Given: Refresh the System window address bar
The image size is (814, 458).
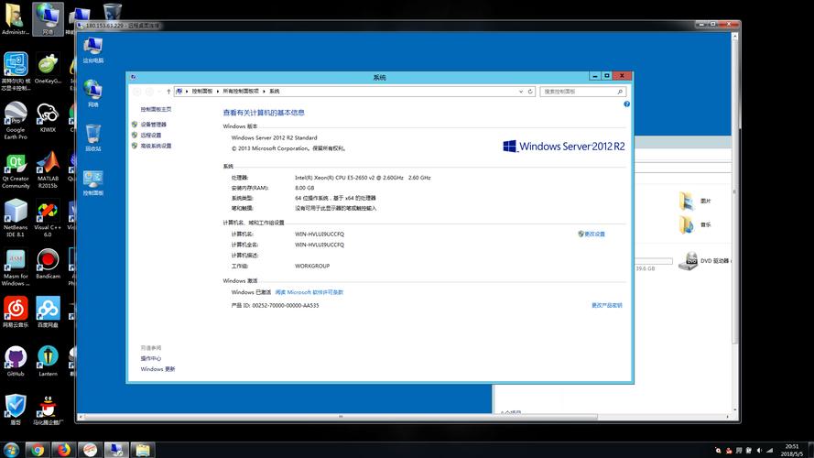Looking at the screenshot, I should 530,92.
